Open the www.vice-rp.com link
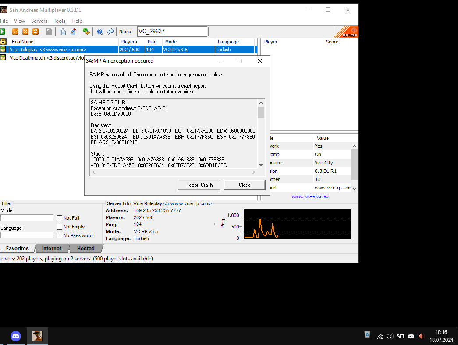Screen dimensions: 458x345 point(310,196)
